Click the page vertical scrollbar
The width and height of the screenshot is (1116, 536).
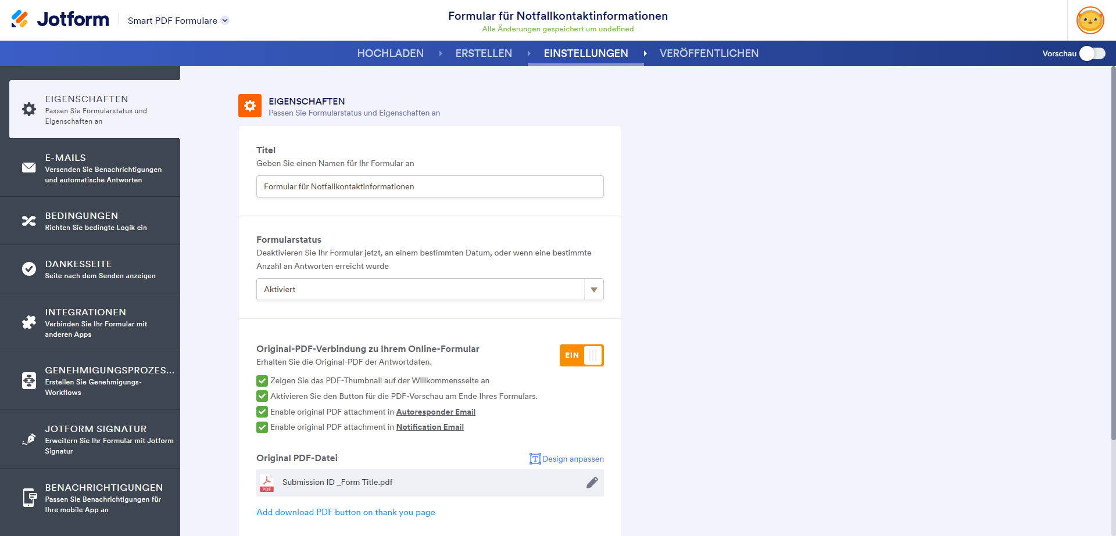[1113, 253]
